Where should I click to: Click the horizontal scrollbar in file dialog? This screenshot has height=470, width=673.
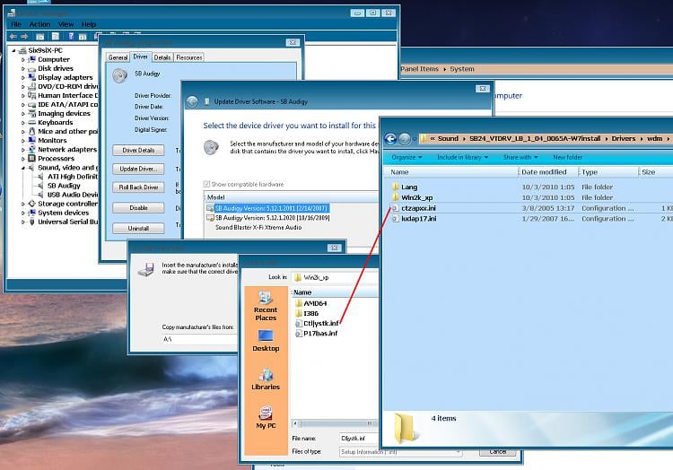[x=335, y=423]
